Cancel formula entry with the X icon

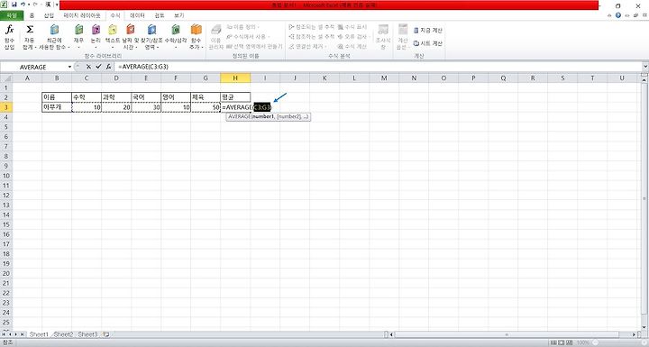(88, 67)
